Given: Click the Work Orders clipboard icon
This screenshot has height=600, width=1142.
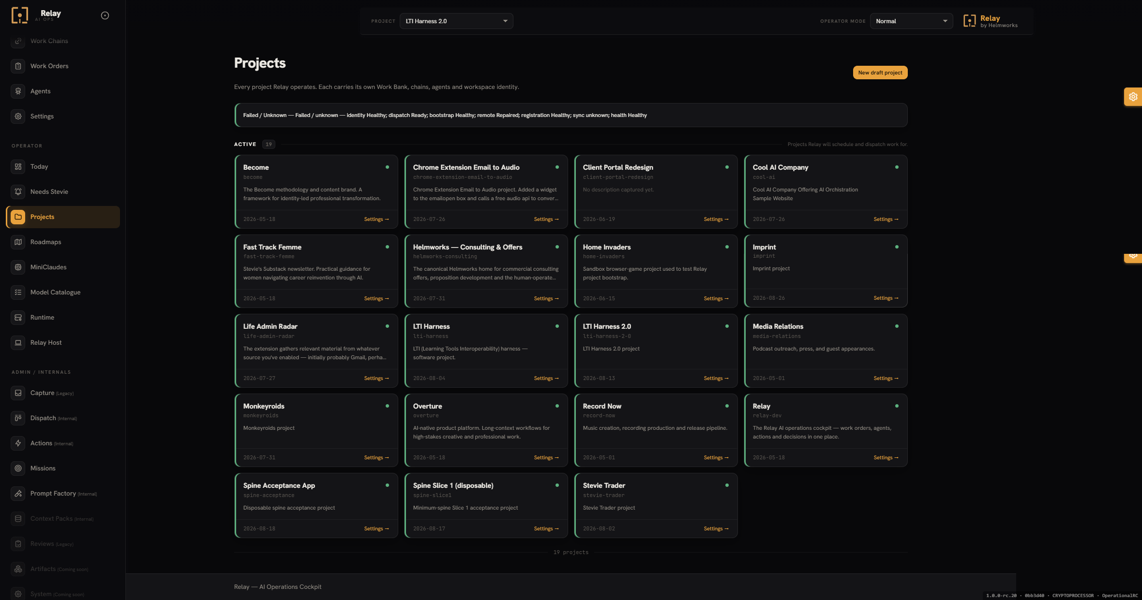Looking at the screenshot, I should pos(18,66).
